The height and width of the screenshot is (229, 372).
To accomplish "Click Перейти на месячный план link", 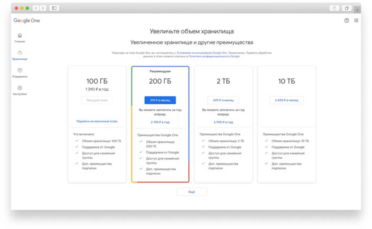I will (x=97, y=121).
